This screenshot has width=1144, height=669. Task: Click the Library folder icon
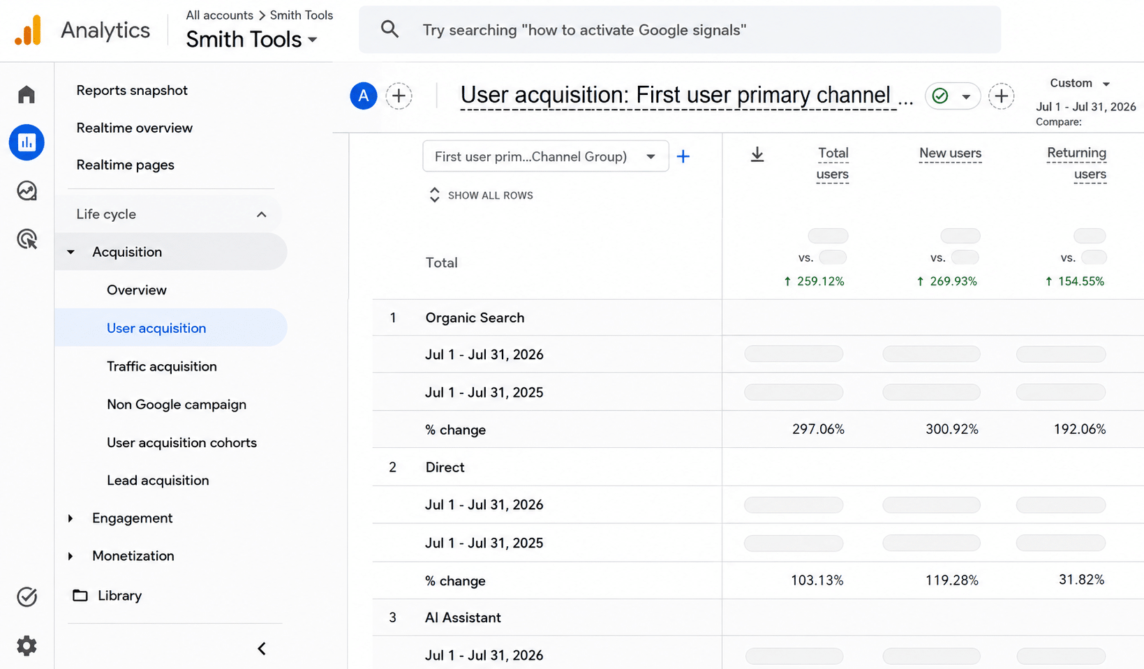point(80,596)
